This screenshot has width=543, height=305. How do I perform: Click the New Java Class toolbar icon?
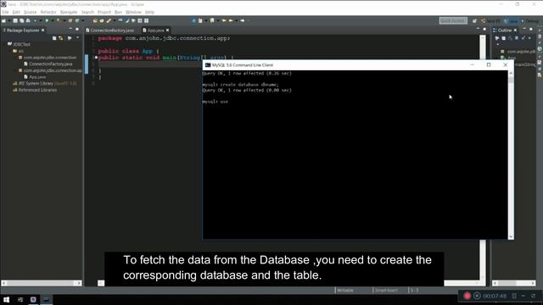(x=77, y=20)
